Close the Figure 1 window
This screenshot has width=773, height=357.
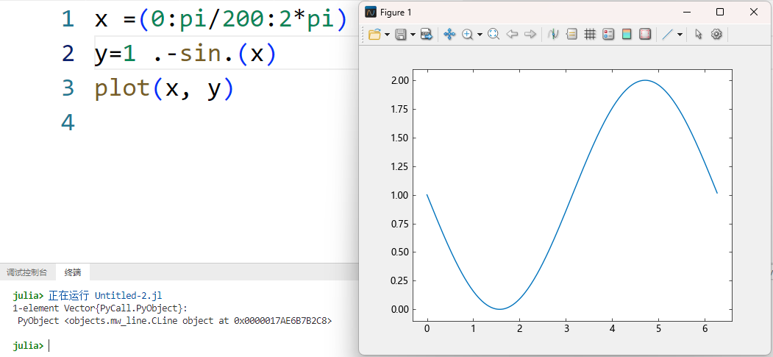(x=753, y=12)
